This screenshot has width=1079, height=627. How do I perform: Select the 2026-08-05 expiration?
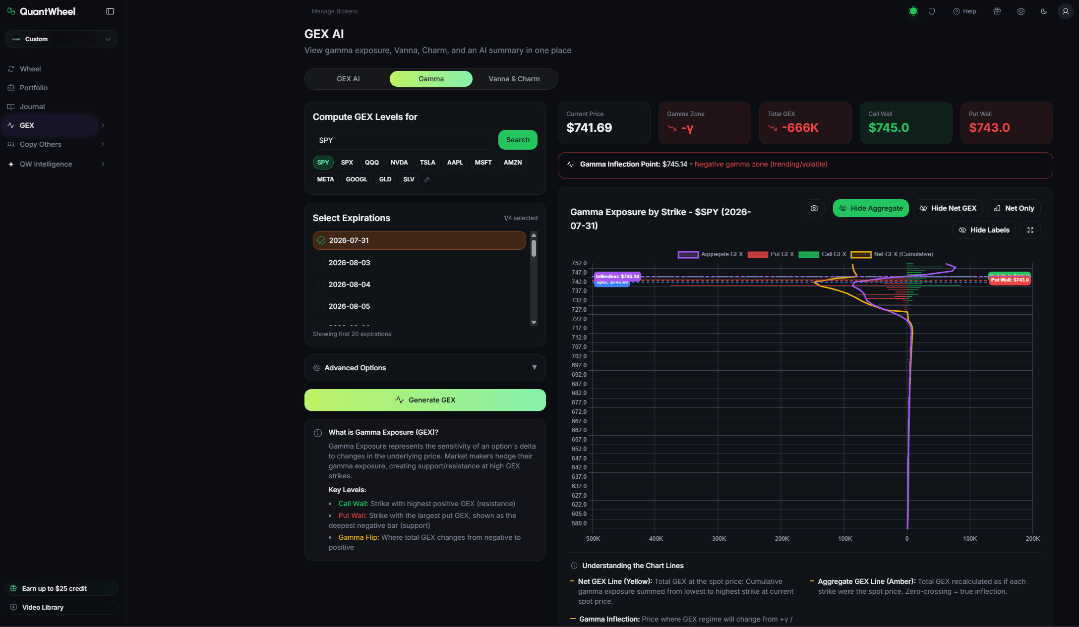(x=419, y=306)
